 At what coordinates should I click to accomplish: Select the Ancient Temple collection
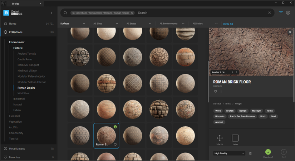27,53
